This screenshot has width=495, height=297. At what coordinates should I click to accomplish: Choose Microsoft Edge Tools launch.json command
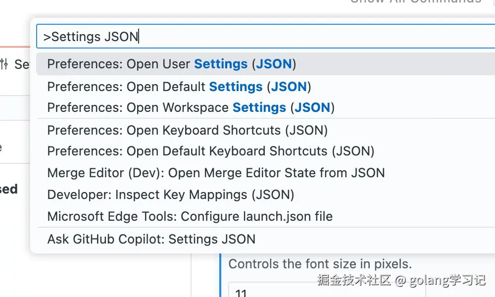190,216
